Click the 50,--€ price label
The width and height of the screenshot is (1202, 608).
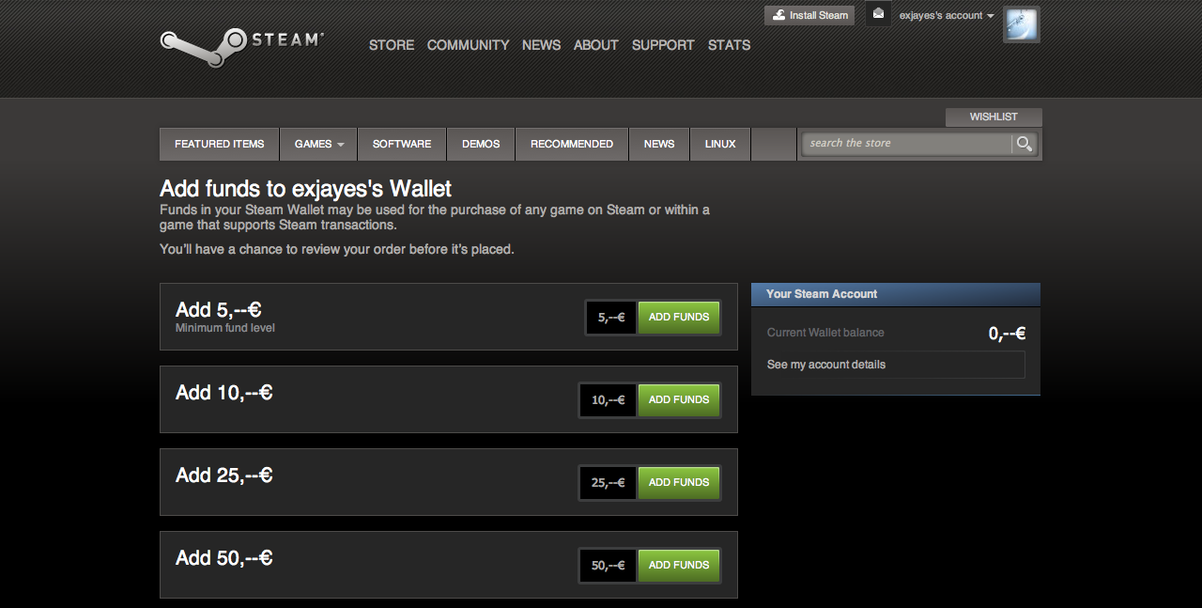609,566
